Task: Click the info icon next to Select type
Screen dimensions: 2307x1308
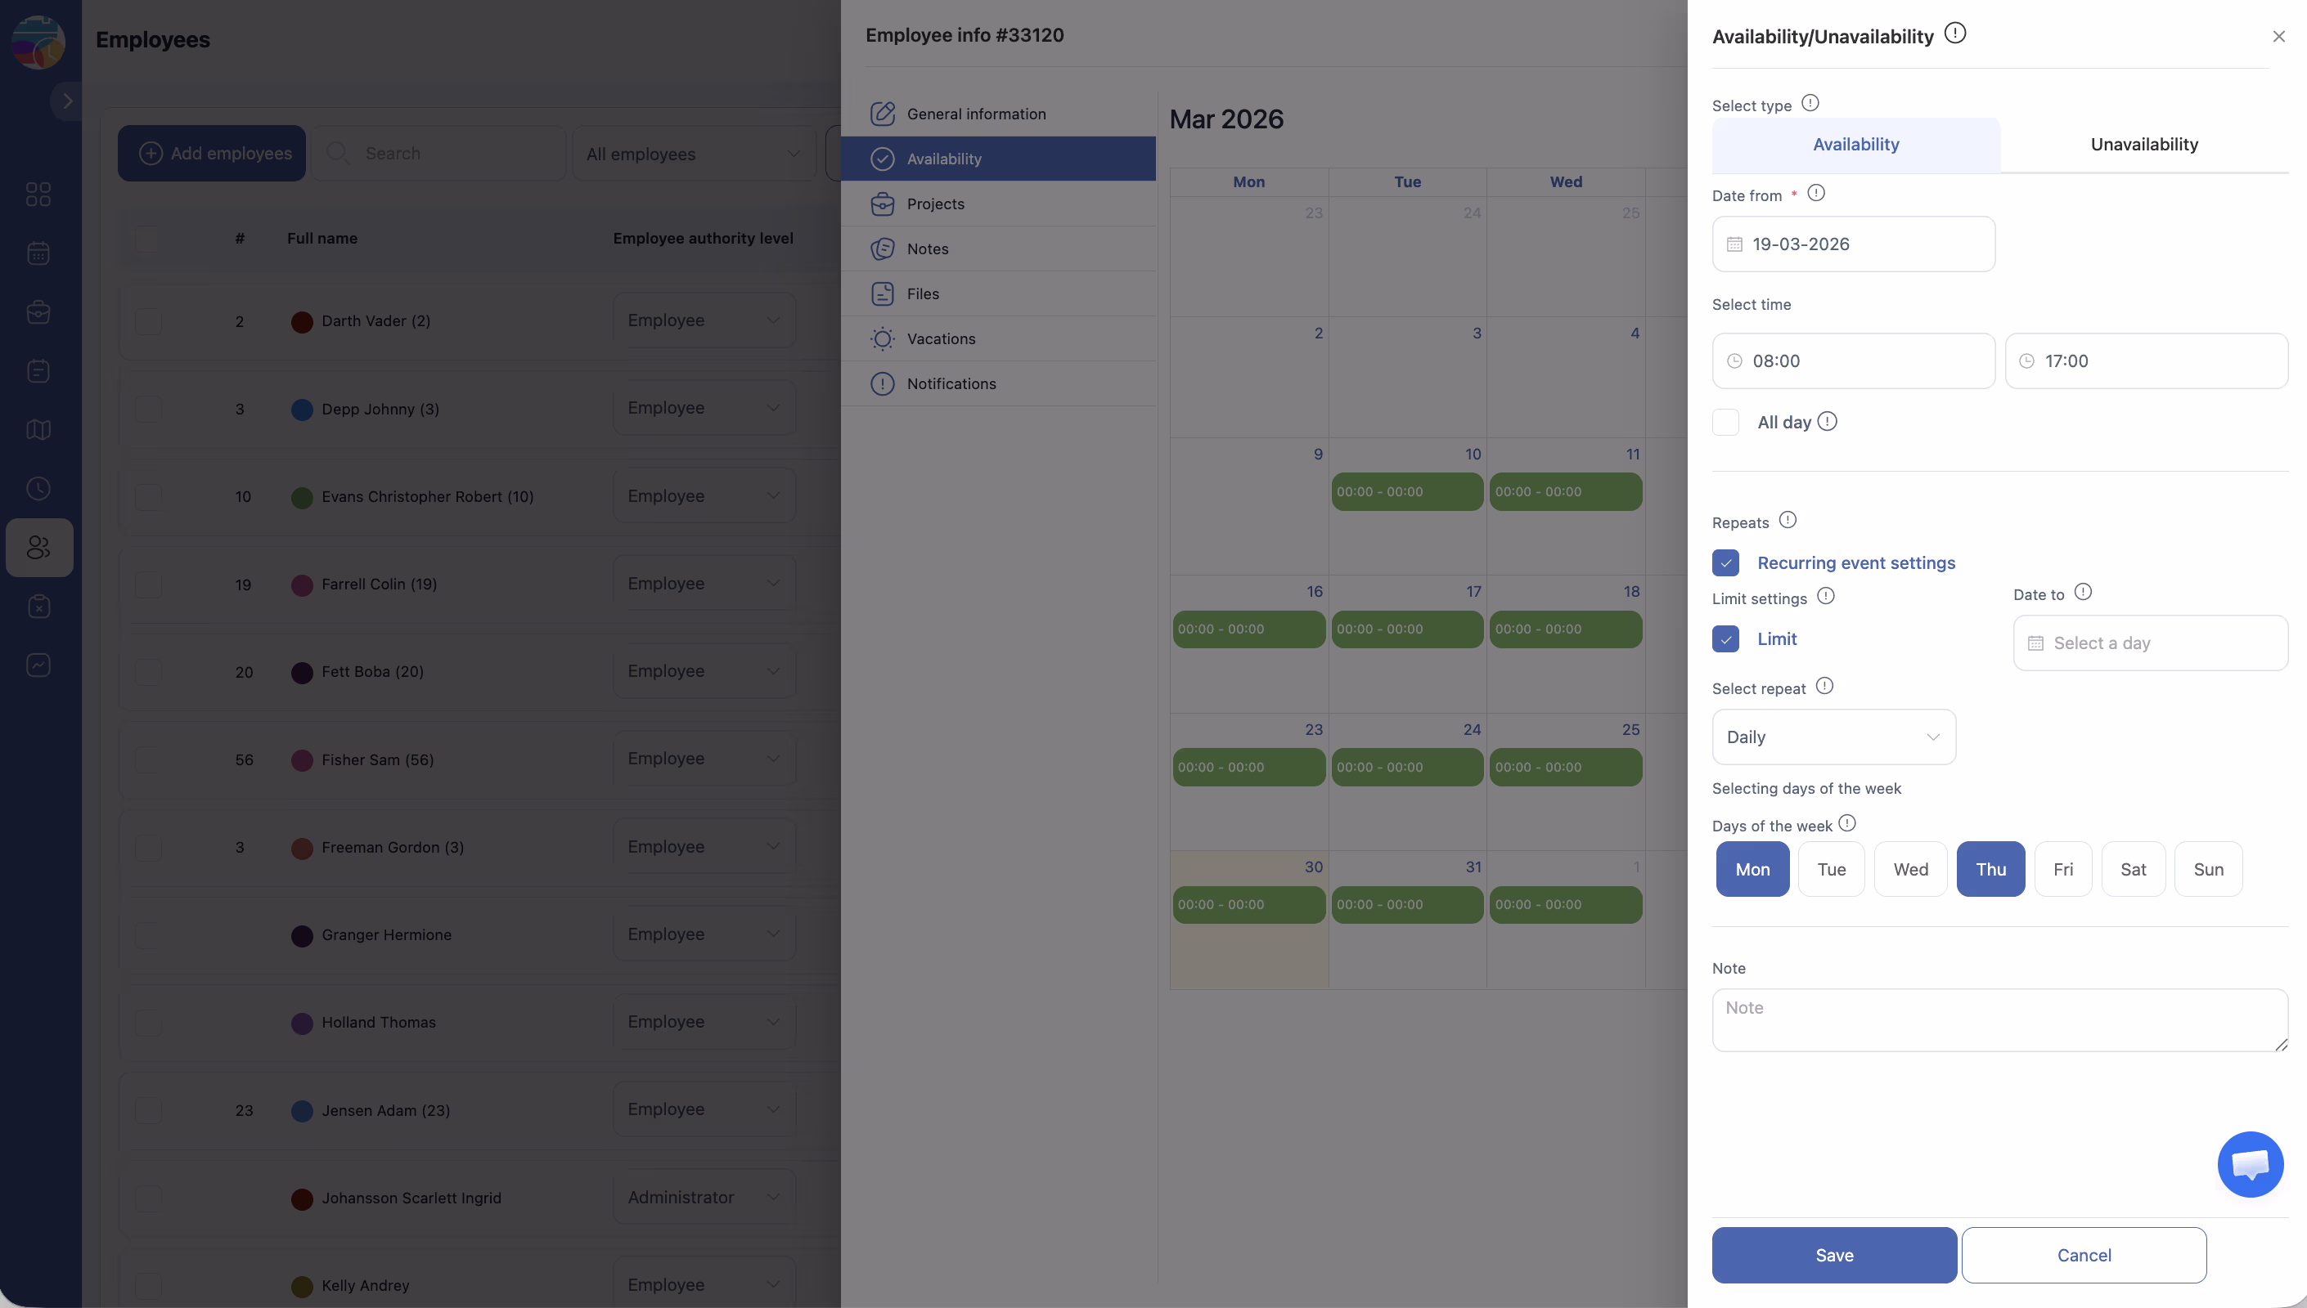Action: pos(1810,103)
